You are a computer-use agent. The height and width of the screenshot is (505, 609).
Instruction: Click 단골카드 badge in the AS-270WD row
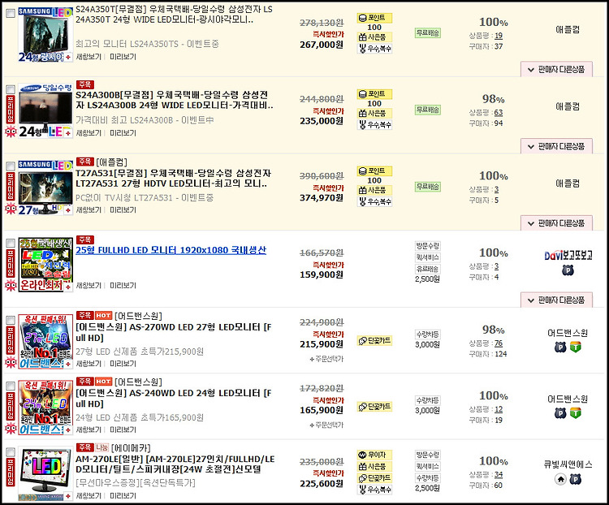[374, 341]
